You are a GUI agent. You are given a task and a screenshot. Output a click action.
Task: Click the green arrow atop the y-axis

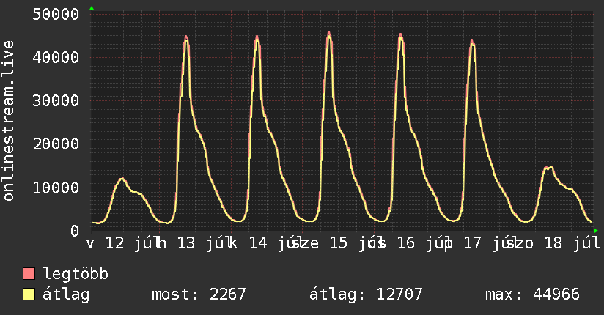pos(92,8)
